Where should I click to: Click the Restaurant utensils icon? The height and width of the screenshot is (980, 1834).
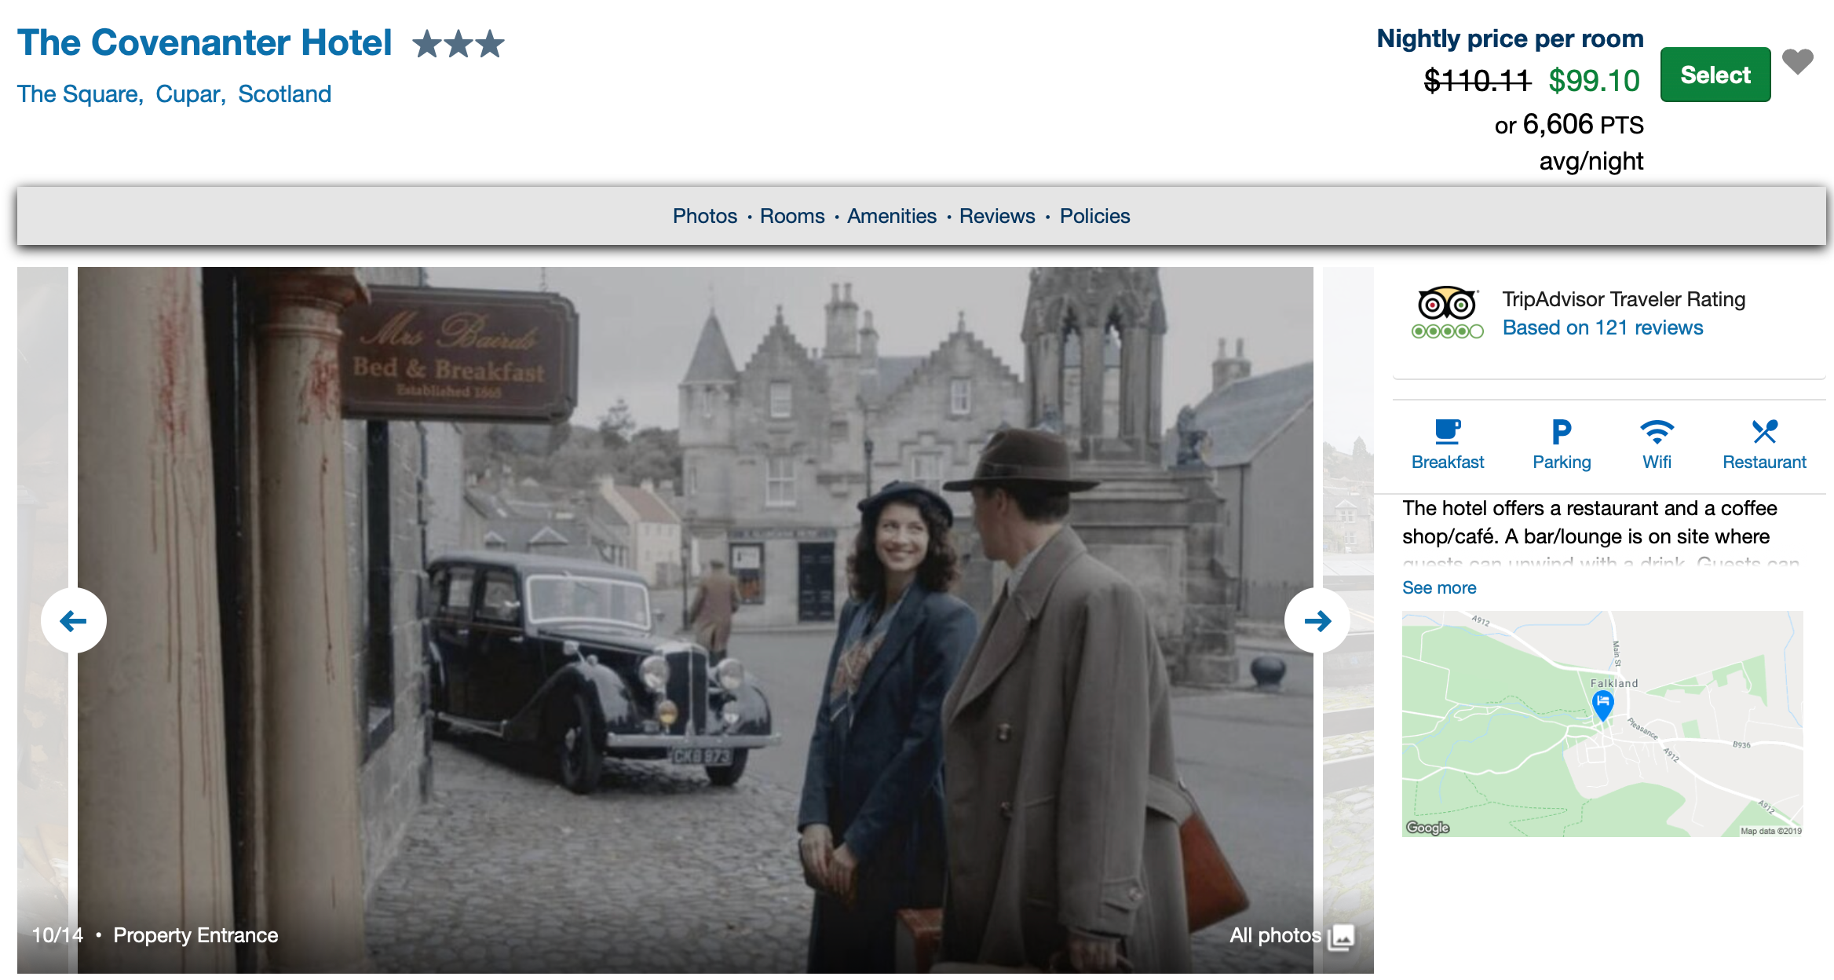[x=1764, y=432]
